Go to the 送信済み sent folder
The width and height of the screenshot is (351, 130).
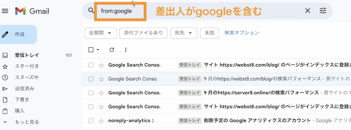click(x=24, y=89)
